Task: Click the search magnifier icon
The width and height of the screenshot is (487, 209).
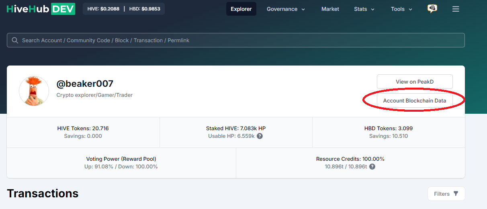Action: click(x=15, y=40)
